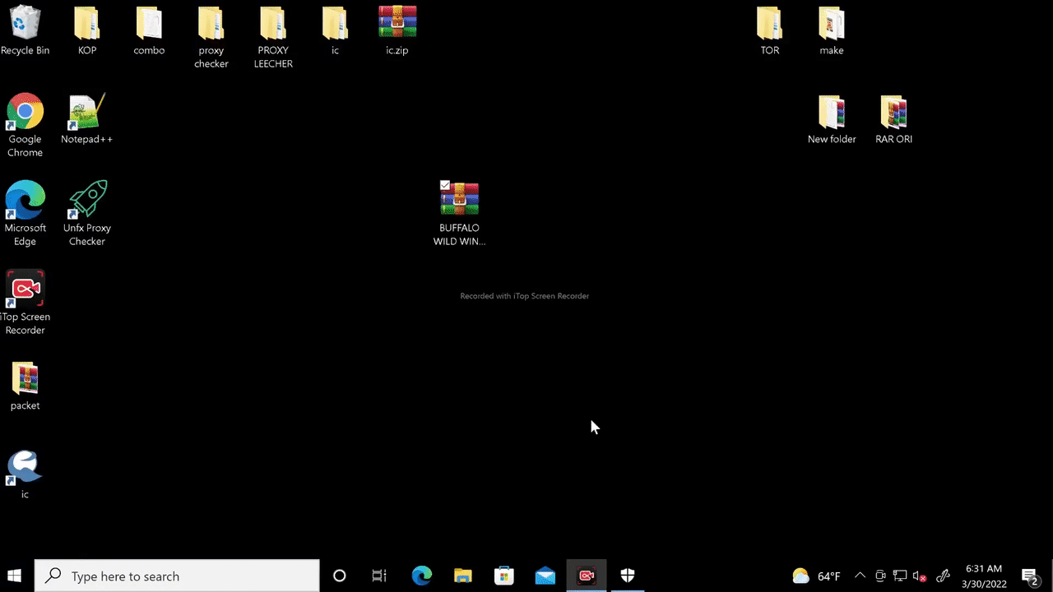This screenshot has height=592, width=1053.
Task: Select the Notepad++ desktop shortcut
Action: point(86,113)
